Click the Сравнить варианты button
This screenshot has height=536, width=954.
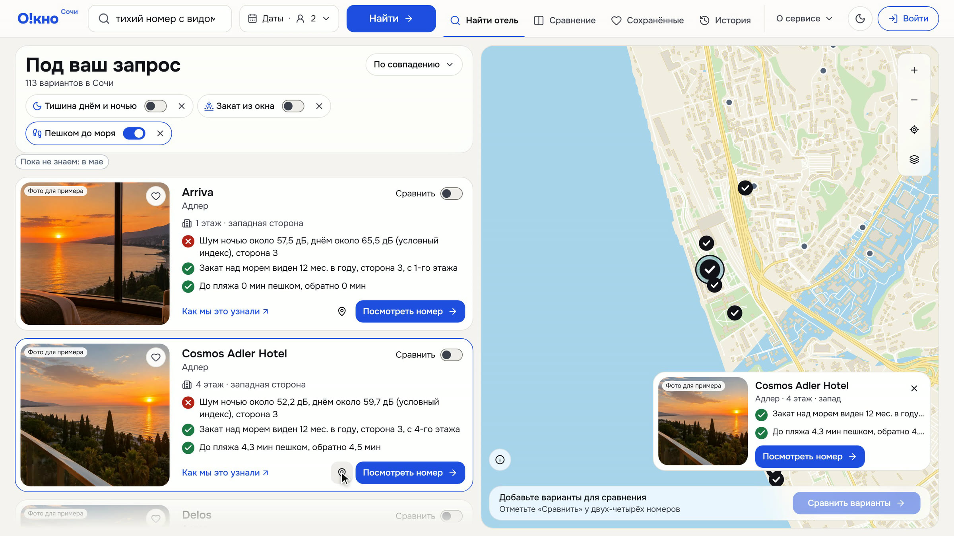coord(856,503)
